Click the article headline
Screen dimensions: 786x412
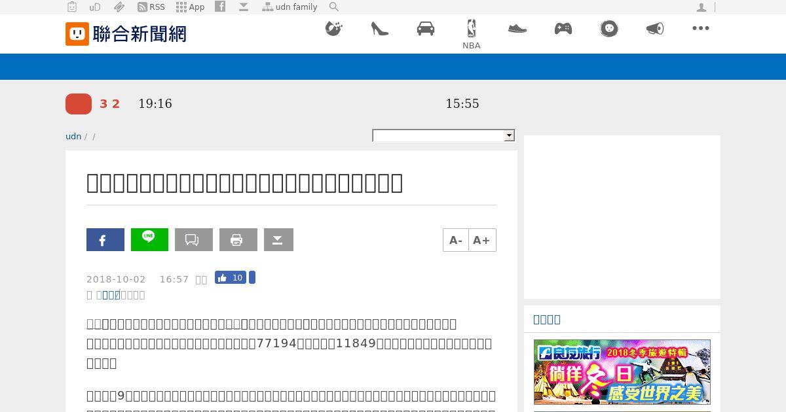click(x=244, y=182)
